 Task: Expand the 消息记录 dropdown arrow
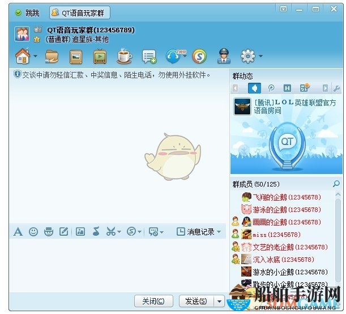(x=219, y=232)
